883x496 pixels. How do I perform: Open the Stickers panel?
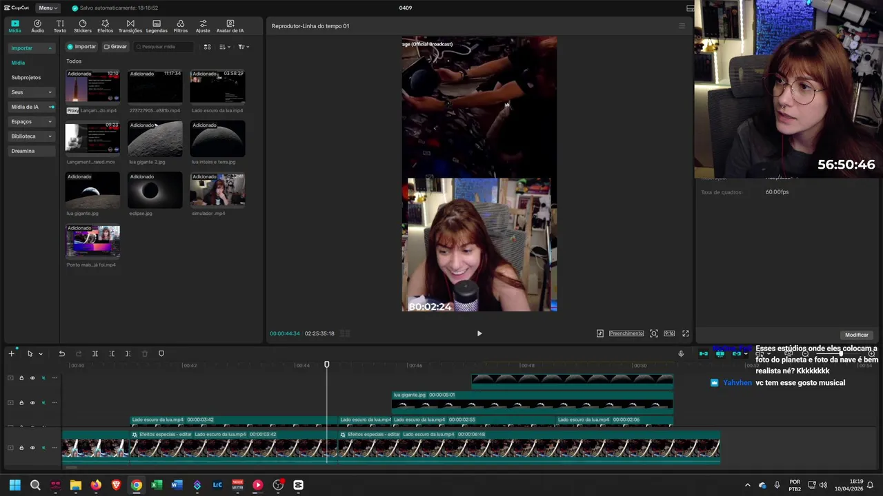[x=83, y=26]
